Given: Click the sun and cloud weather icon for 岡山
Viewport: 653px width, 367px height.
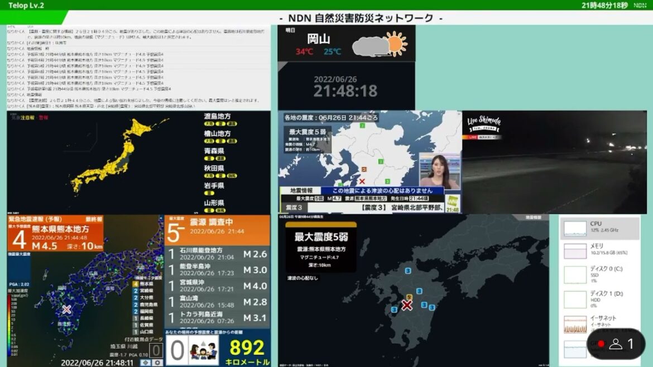Looking at the screenshot, I should 381,44.
